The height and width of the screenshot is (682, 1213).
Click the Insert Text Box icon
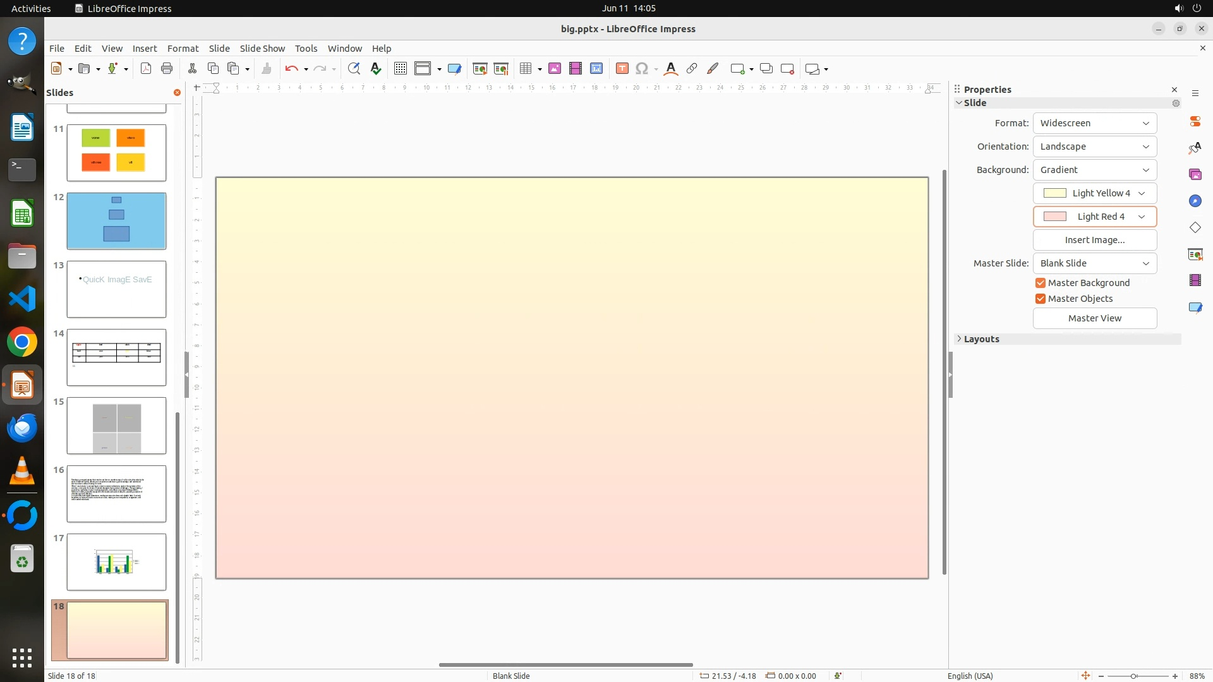(x=622, y=69)
